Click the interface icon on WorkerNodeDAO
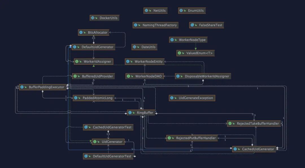Screen dimensions: 305x168 pyautogui.click(x=128, y=76)
